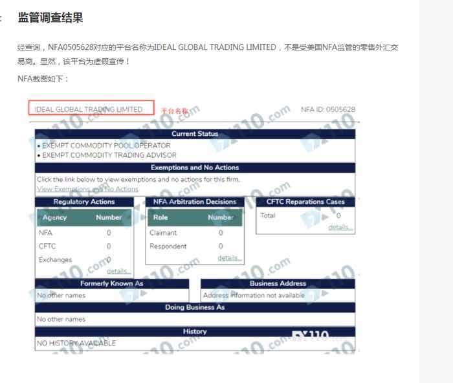453x383 pixels.
Task: Click the paragraph mentioning NFA0505628
Action: tap(208, 54)
